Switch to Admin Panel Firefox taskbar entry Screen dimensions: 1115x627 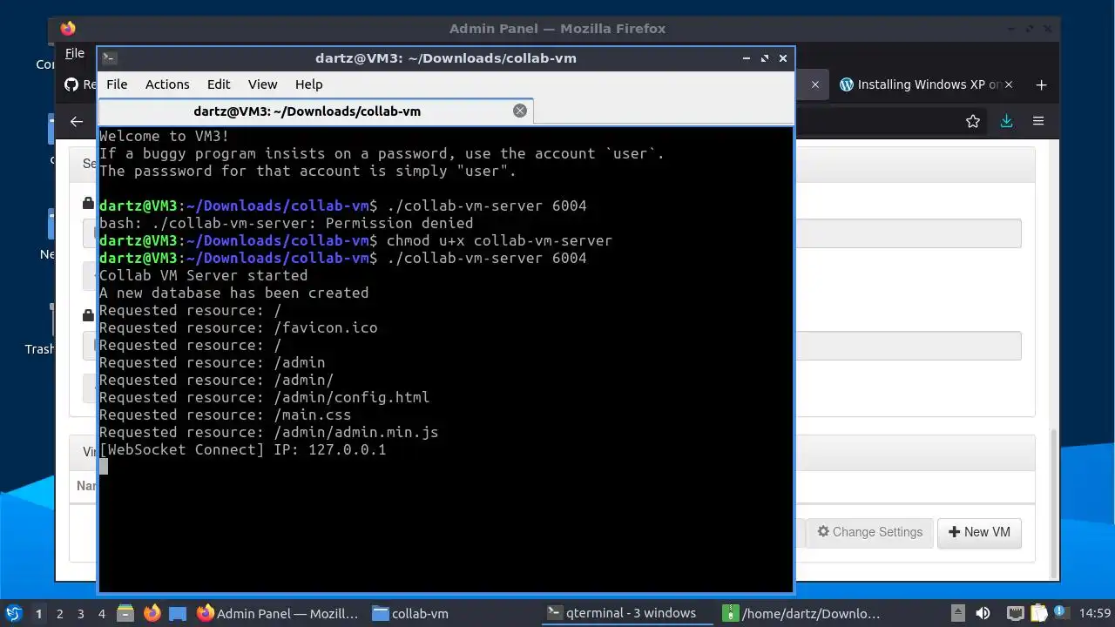278,613
